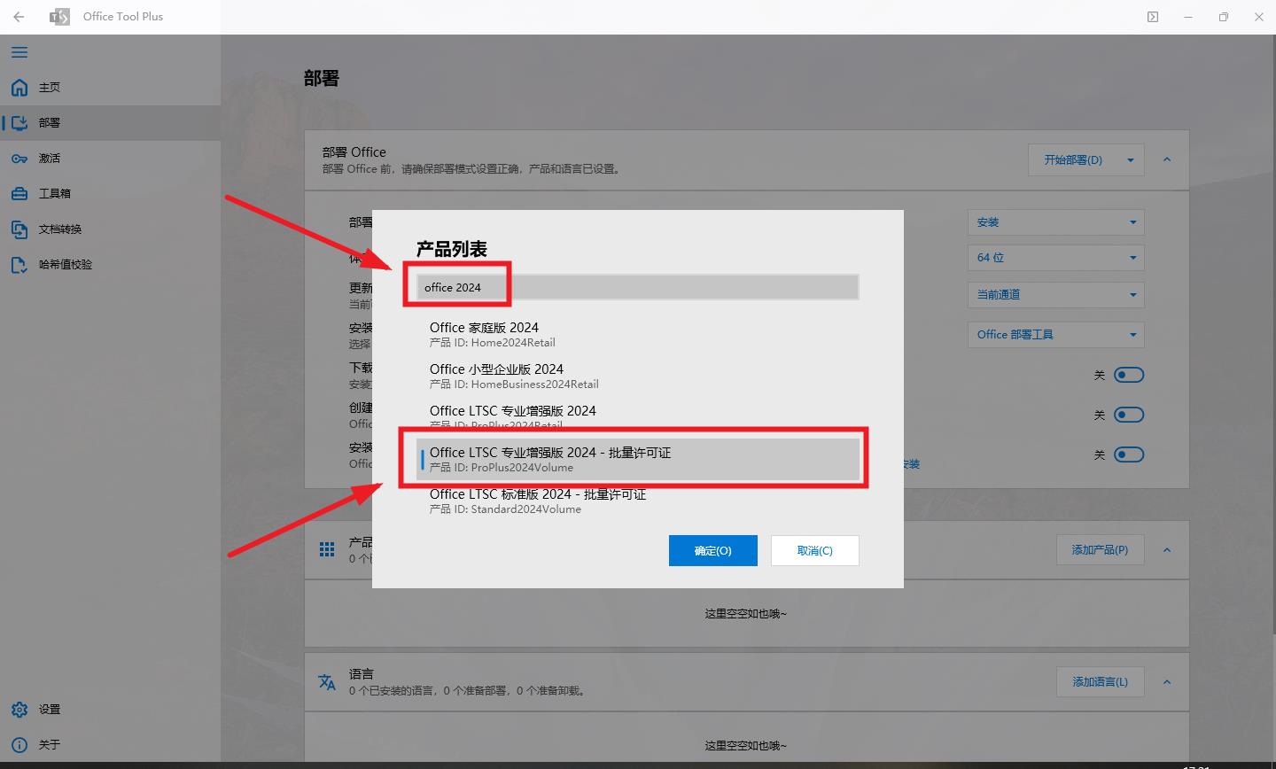
Task: Select the 部署 (Deploy) sidebar icon
Action: [49, 122]
